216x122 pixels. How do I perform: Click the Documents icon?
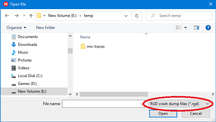point(14,37)
